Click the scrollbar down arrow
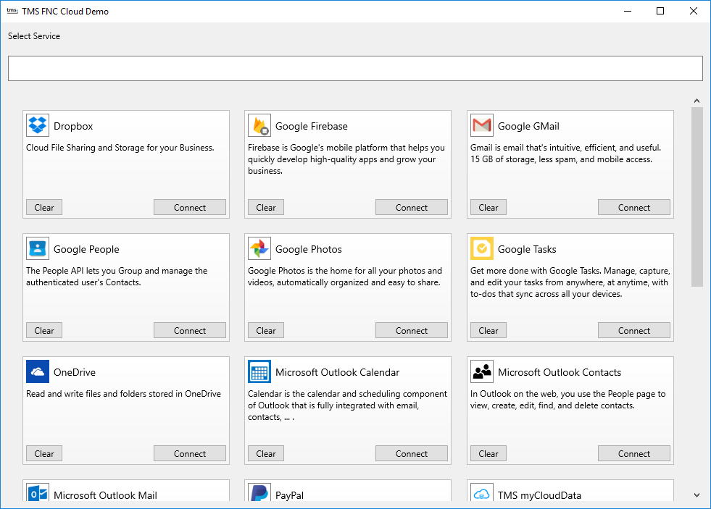This screenshot has height=509, width=711. coord(697,495)
